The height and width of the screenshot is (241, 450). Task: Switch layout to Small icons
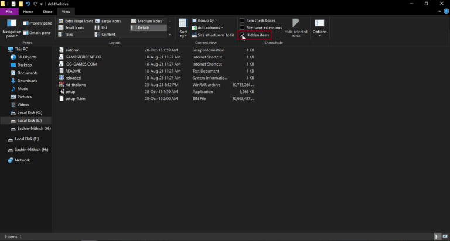point(71,28)
